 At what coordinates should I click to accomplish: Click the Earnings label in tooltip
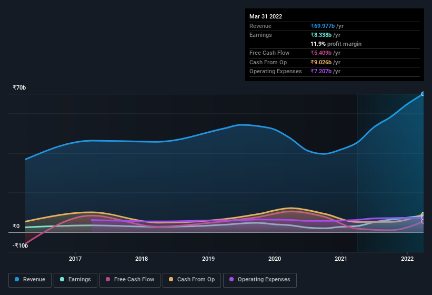[x=260, y=35]
